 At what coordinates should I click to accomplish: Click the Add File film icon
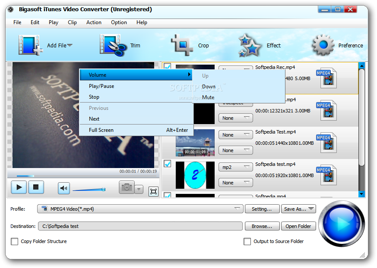(x=30, y=45)
